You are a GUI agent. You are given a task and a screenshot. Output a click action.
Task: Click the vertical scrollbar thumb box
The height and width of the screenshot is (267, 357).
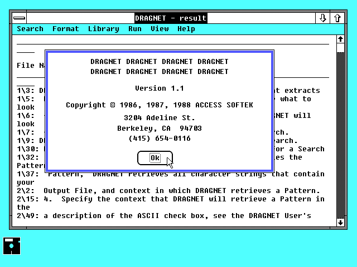[340, 48]
